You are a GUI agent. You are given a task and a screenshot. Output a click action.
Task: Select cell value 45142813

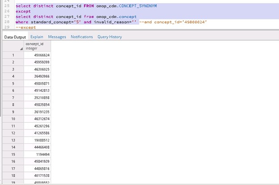tap(38, 90)
